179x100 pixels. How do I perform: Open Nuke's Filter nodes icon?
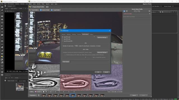tap(2, 23)
